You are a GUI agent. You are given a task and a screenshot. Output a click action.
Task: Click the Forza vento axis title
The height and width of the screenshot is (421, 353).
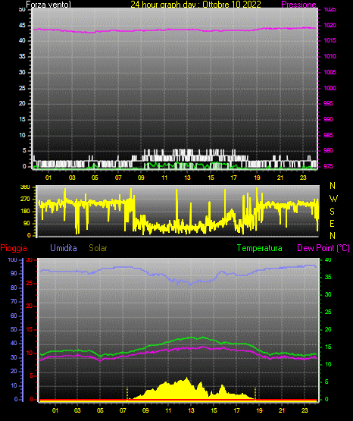pos(48,5)
